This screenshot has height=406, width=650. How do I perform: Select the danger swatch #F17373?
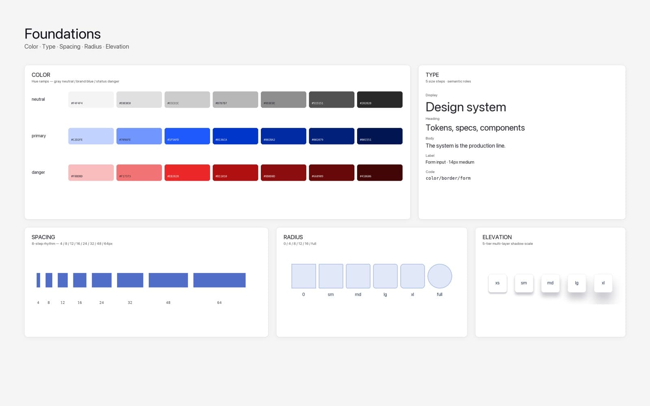tap(139, 173)
